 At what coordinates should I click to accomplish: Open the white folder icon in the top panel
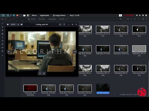[x=25, y=15]
